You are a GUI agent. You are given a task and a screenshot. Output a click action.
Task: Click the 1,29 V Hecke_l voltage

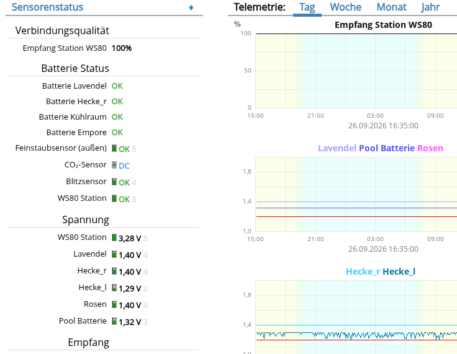click(130, 288)
